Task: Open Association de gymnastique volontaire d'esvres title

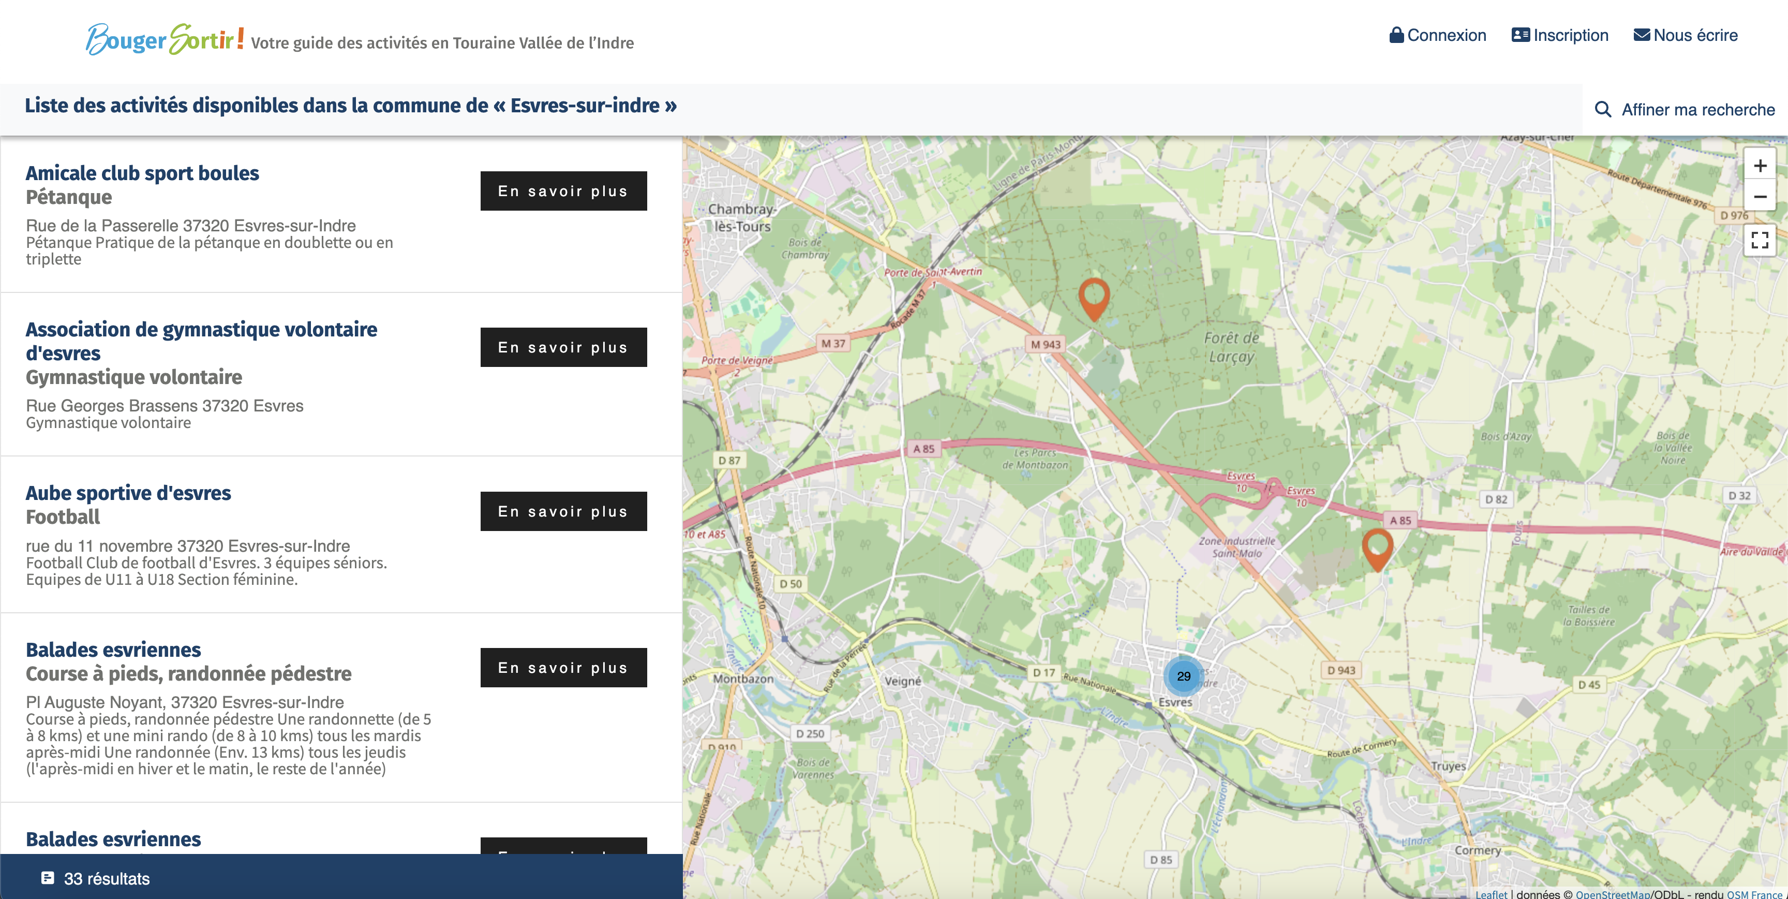Action: pyautogui.click(x=201, y=341)
